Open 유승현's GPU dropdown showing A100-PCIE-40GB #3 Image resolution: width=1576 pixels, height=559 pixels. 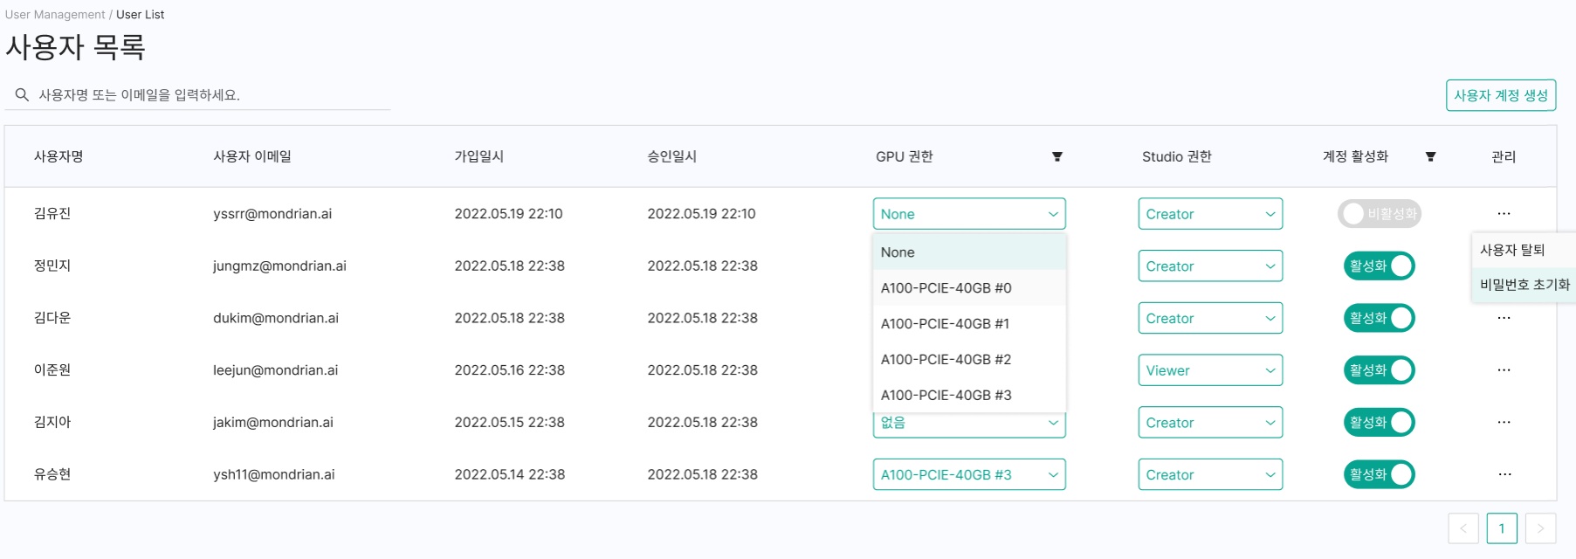pos(968,474)
